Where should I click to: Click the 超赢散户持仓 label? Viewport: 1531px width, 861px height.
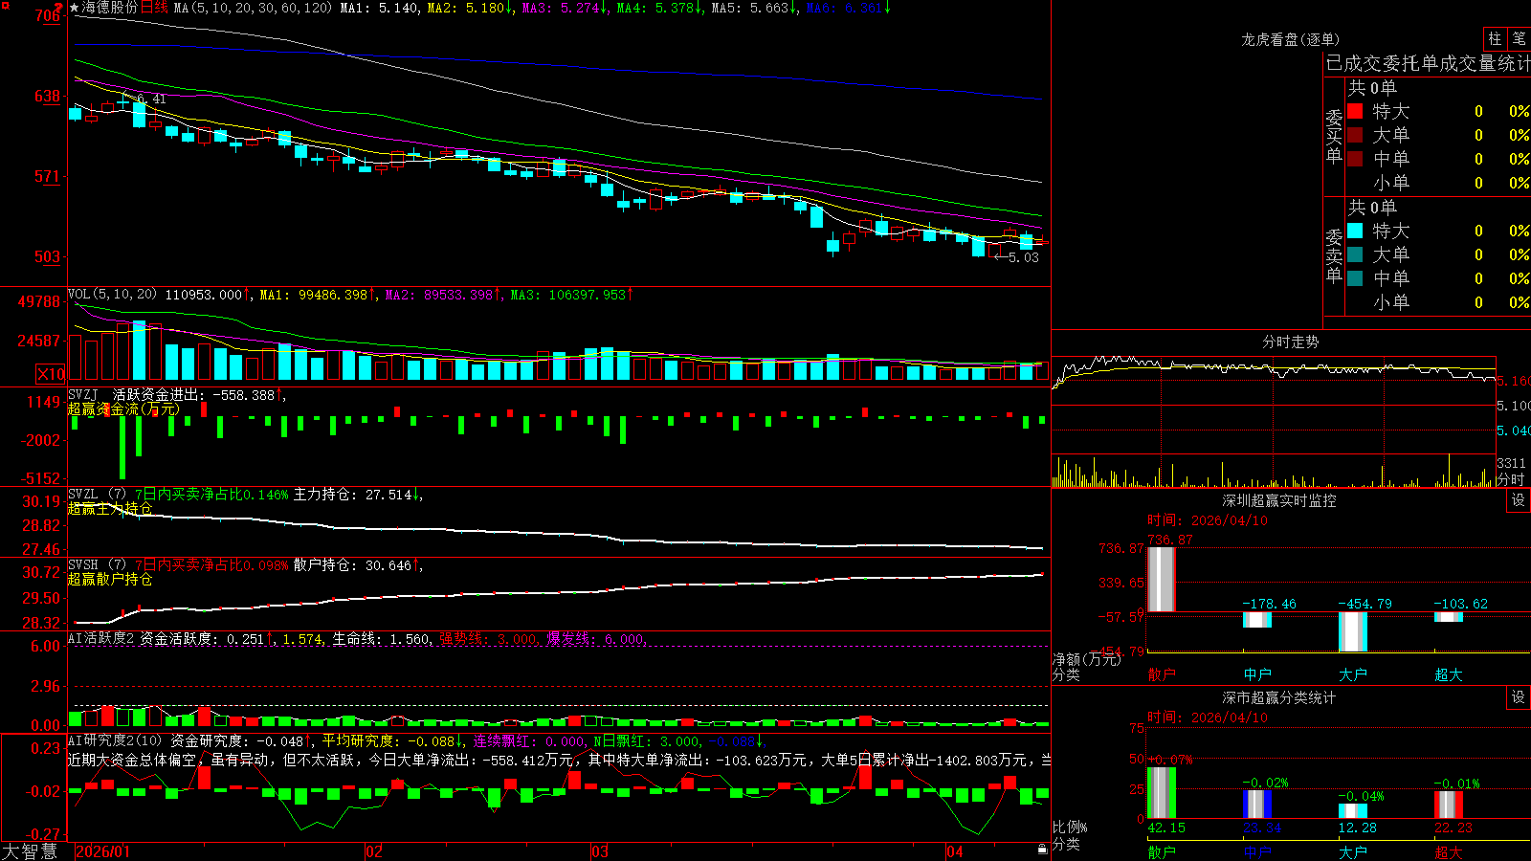click(109, 579)
